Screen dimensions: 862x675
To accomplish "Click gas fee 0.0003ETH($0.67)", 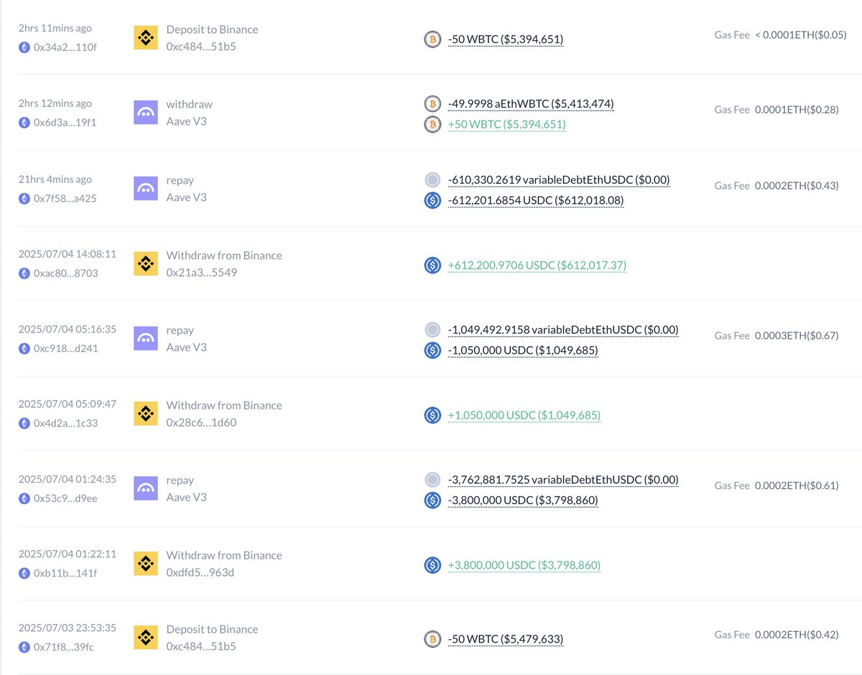I will [x=797, y=335].
